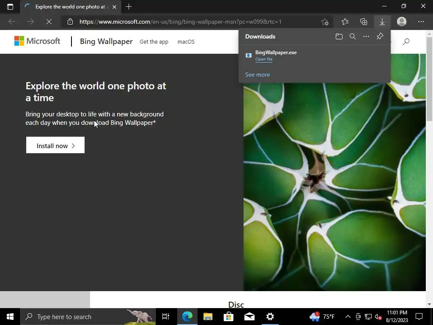Screen dimensions: 433x325
Task: Click the muted volume tray icon
Action: click(378, 317)
